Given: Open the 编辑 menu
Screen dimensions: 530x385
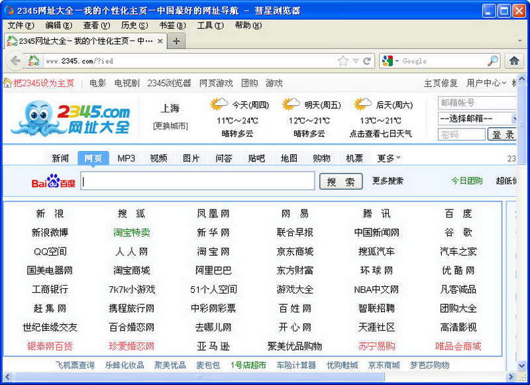Looking at the screenshot, I should pos(58,25).
